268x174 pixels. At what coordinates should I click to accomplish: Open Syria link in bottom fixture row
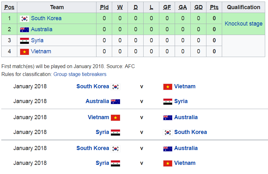pos(102,163)
